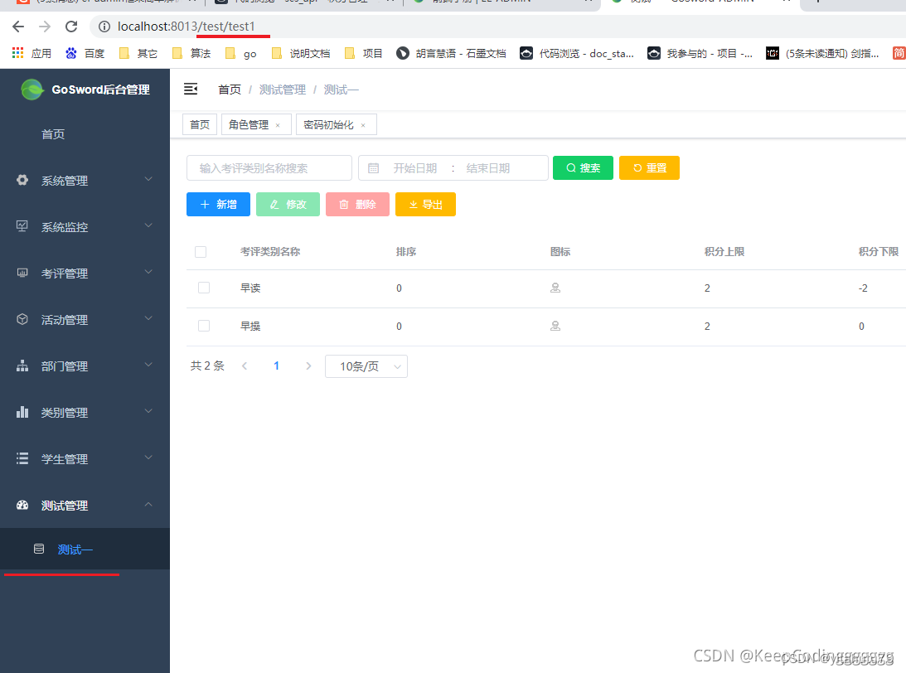The height and width of the screenshot is (673, 906).
Task: Check the select-all checkbox in table header
Action: 201,251
